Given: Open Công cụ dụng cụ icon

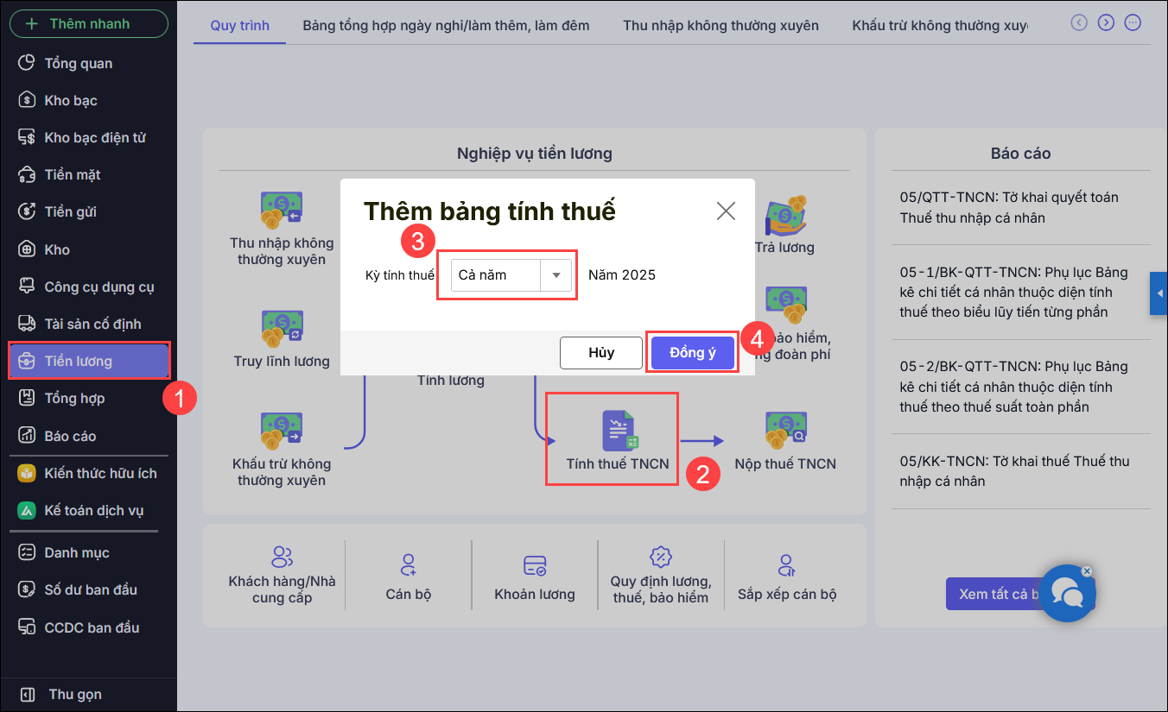Looking at the screenshot, I should (x=28, y=287).
